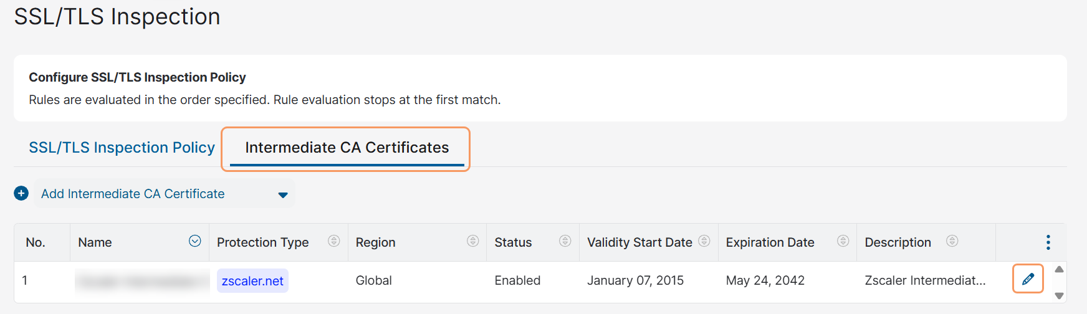
Task: Open the three-dot column options menu
Action: (1048, 242)
